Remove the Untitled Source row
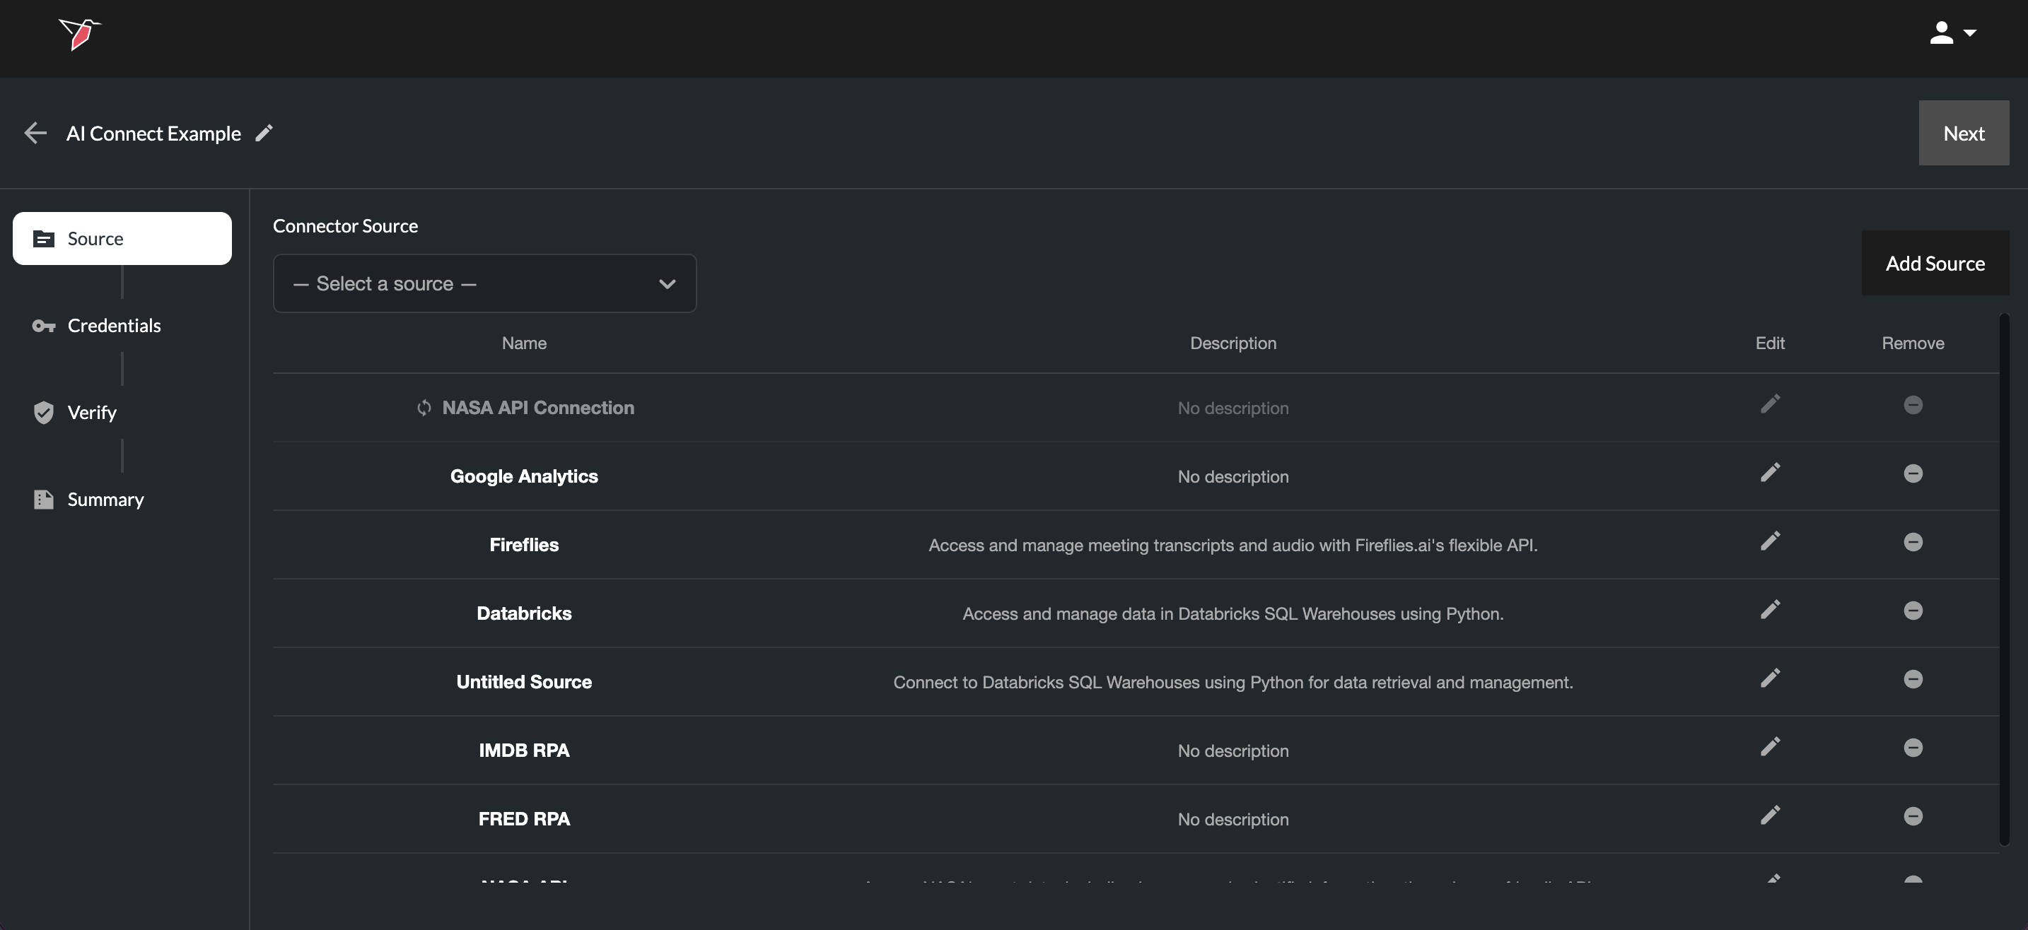 1913,679
